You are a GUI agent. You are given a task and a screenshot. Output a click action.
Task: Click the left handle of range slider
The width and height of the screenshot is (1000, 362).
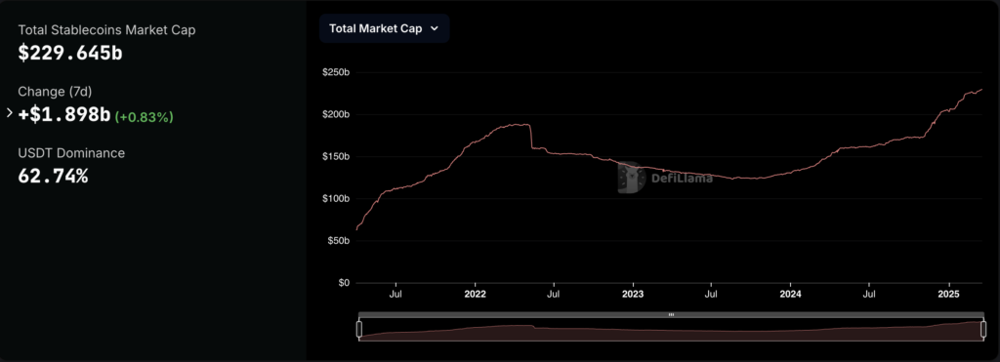point(359,329)
